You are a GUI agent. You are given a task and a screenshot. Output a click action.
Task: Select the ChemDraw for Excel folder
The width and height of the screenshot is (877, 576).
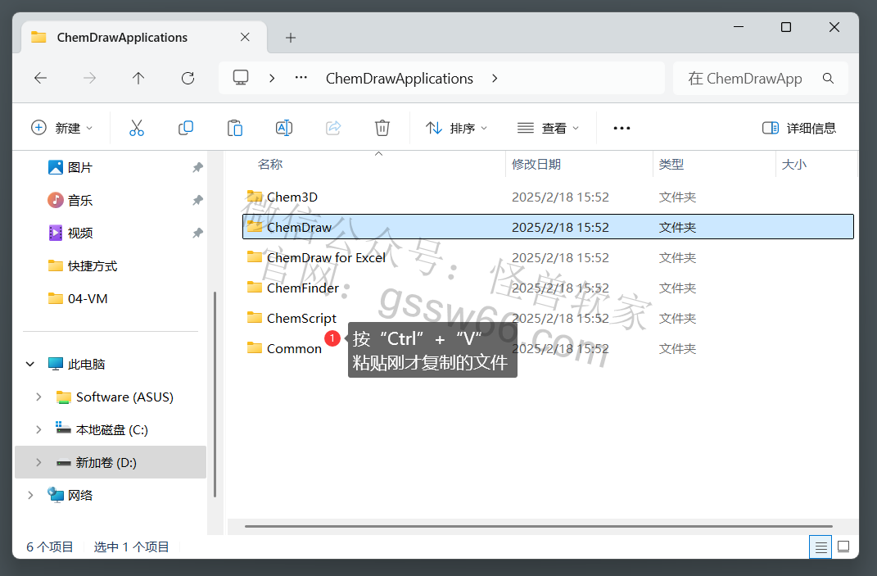click(326, 257)
